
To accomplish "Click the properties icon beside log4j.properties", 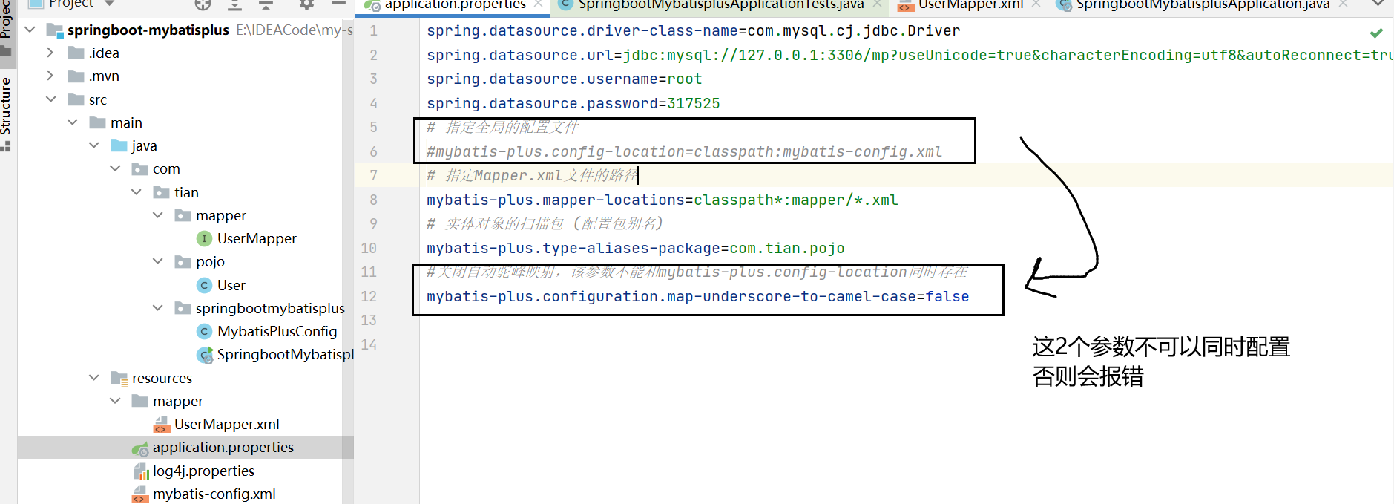I will (141, 471).
